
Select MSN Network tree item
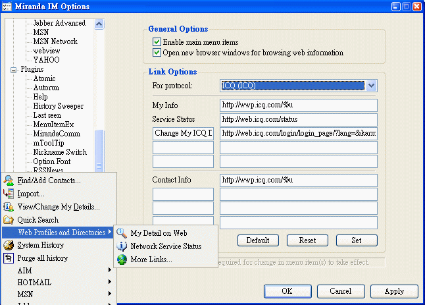point(55,42)
